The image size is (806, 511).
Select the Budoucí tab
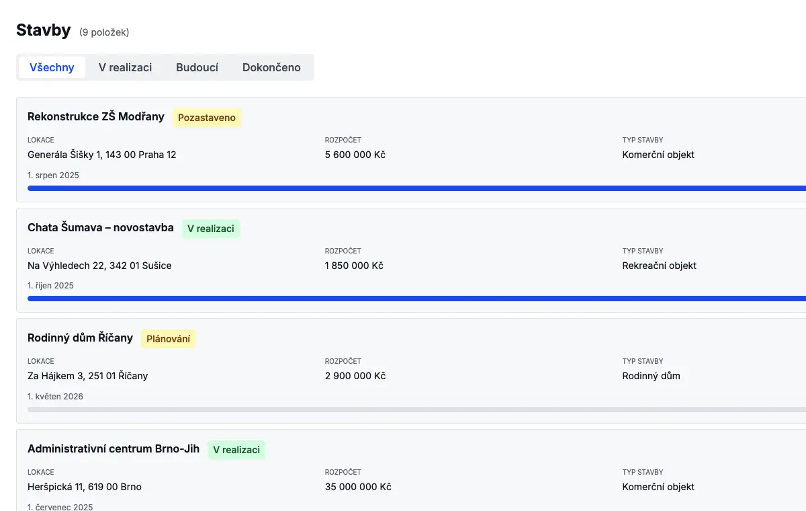(197, 67)
